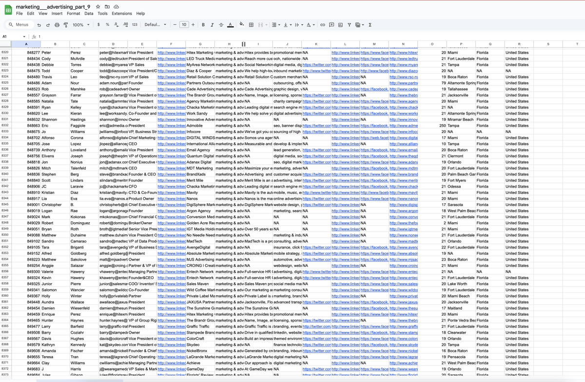585x382 pixels.
Task: Format as currency with the dollar icon
Action: tap(99, 24)
